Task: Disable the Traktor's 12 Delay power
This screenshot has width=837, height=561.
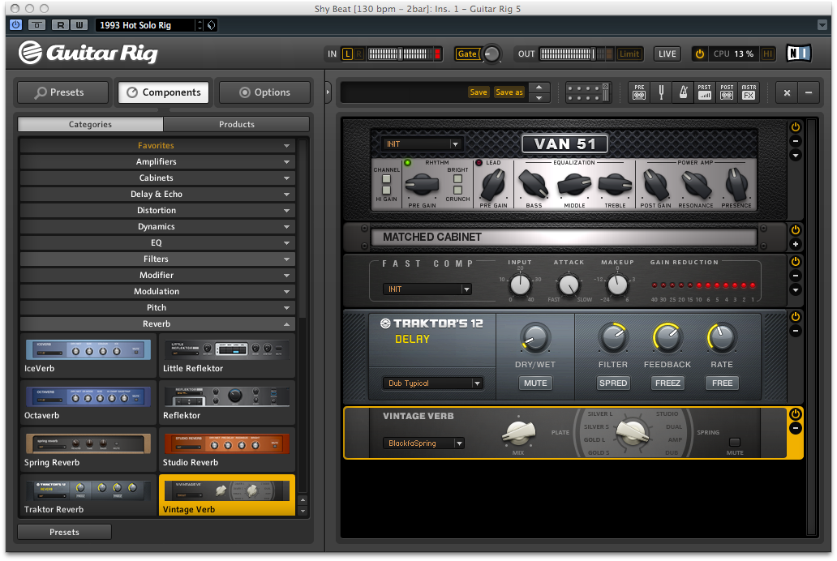Action: [x=796, y=316]
